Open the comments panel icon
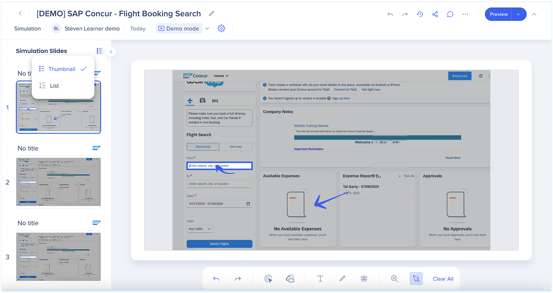This screenshot has width=553, height=293. (450, 14)
